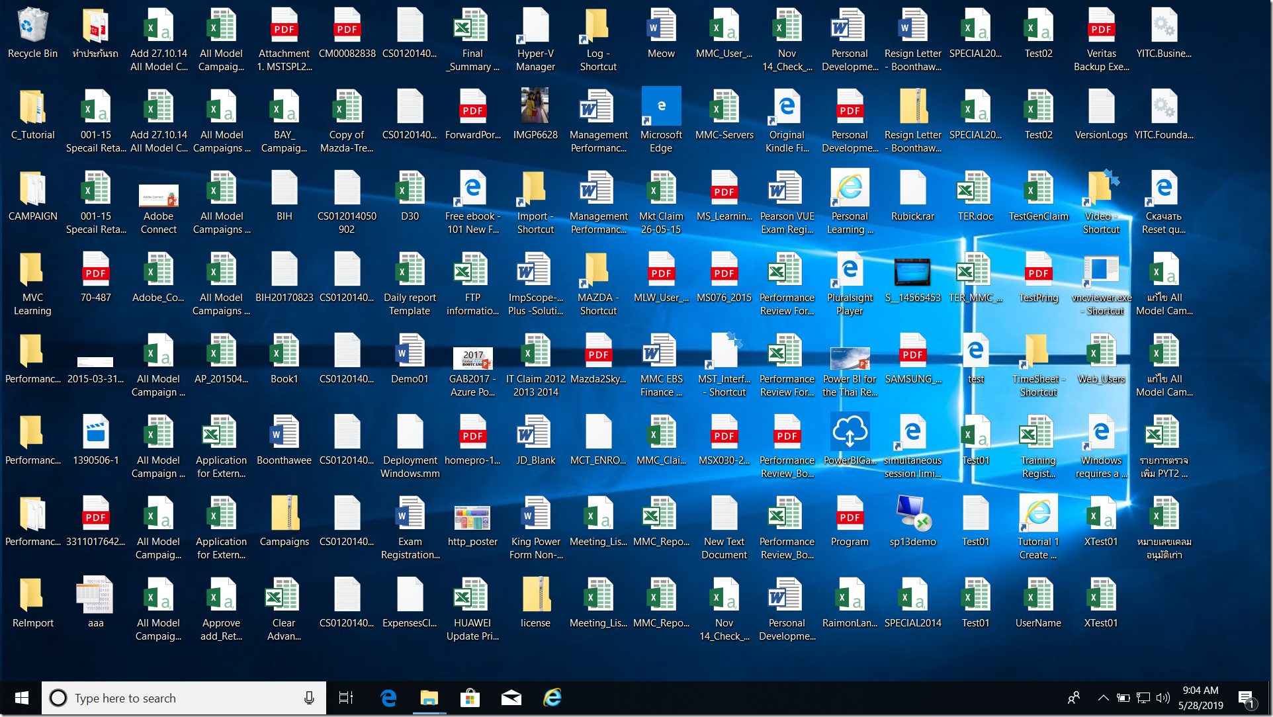Select the Tutorial 1 Create shortcut
This screenshot has width=1273, height=717.
(x=1038, y=527)
